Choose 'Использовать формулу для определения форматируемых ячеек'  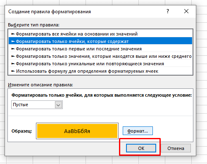coord(100,71)
